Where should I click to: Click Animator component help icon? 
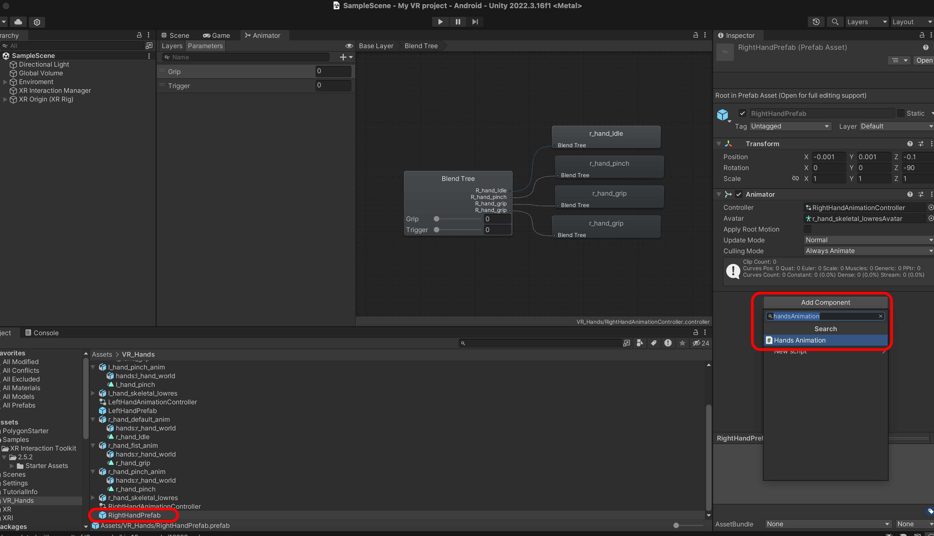click(x=910, y=194)
